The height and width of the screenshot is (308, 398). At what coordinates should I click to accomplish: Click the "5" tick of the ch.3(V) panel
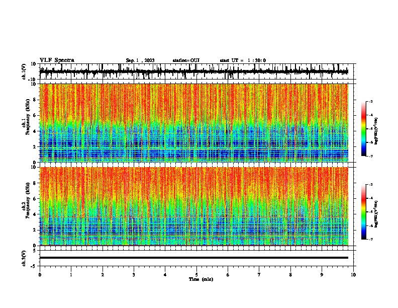click(x=35, y=251)
